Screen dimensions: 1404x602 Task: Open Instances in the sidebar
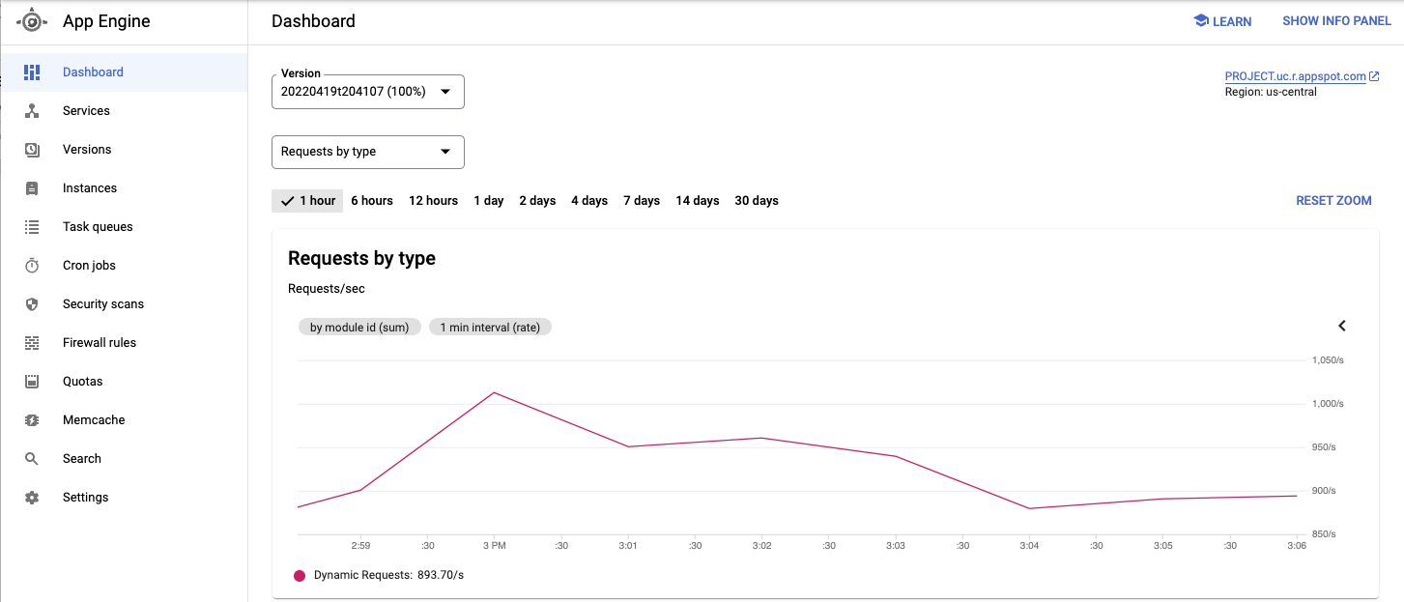tap(124, 188)
